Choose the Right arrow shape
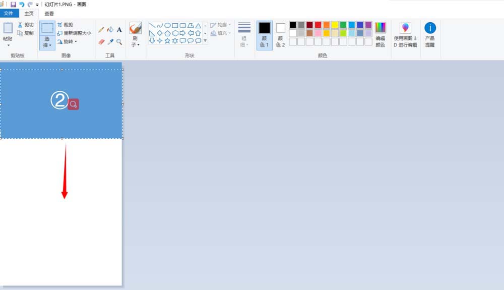 (183, 33)
